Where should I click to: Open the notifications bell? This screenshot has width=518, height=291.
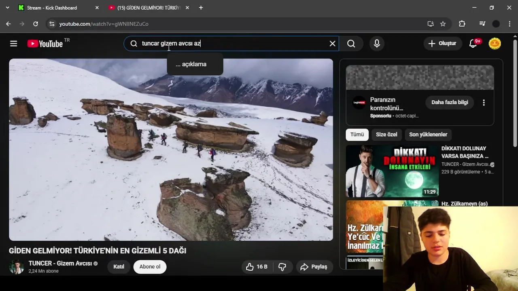(473, 44)
